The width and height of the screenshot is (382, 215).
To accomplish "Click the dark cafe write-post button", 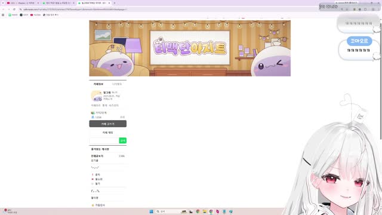I will click(107, 124).
